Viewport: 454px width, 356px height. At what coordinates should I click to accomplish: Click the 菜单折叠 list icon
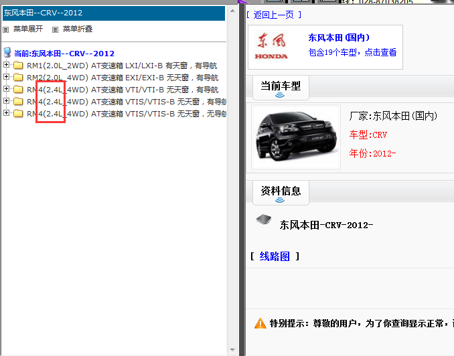[55, 29]
